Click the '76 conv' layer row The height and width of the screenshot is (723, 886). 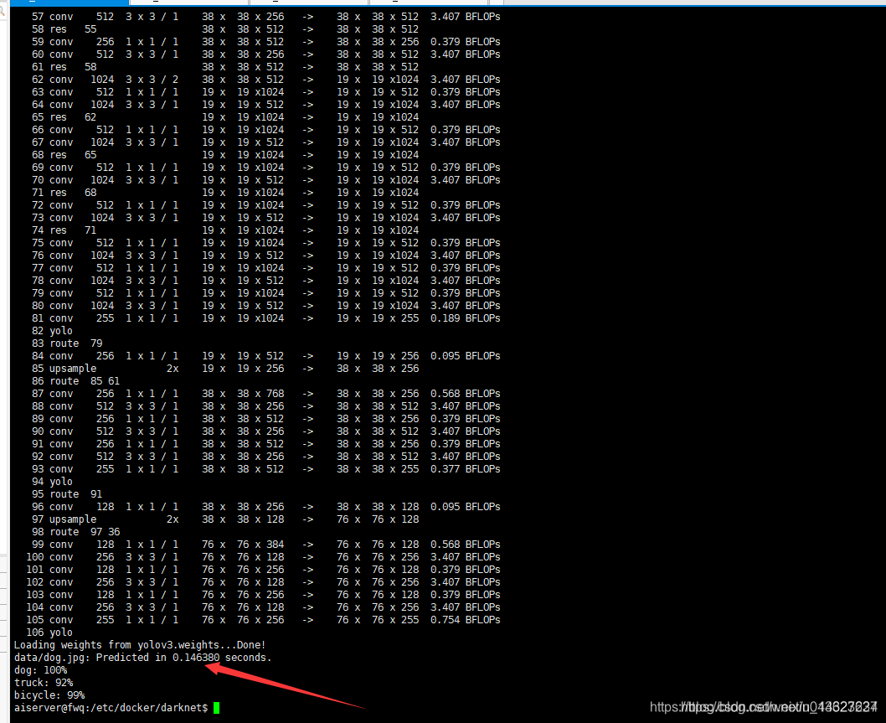(265, 256)
